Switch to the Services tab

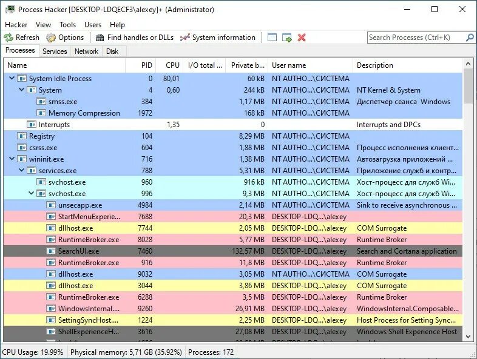click(55, 51)
